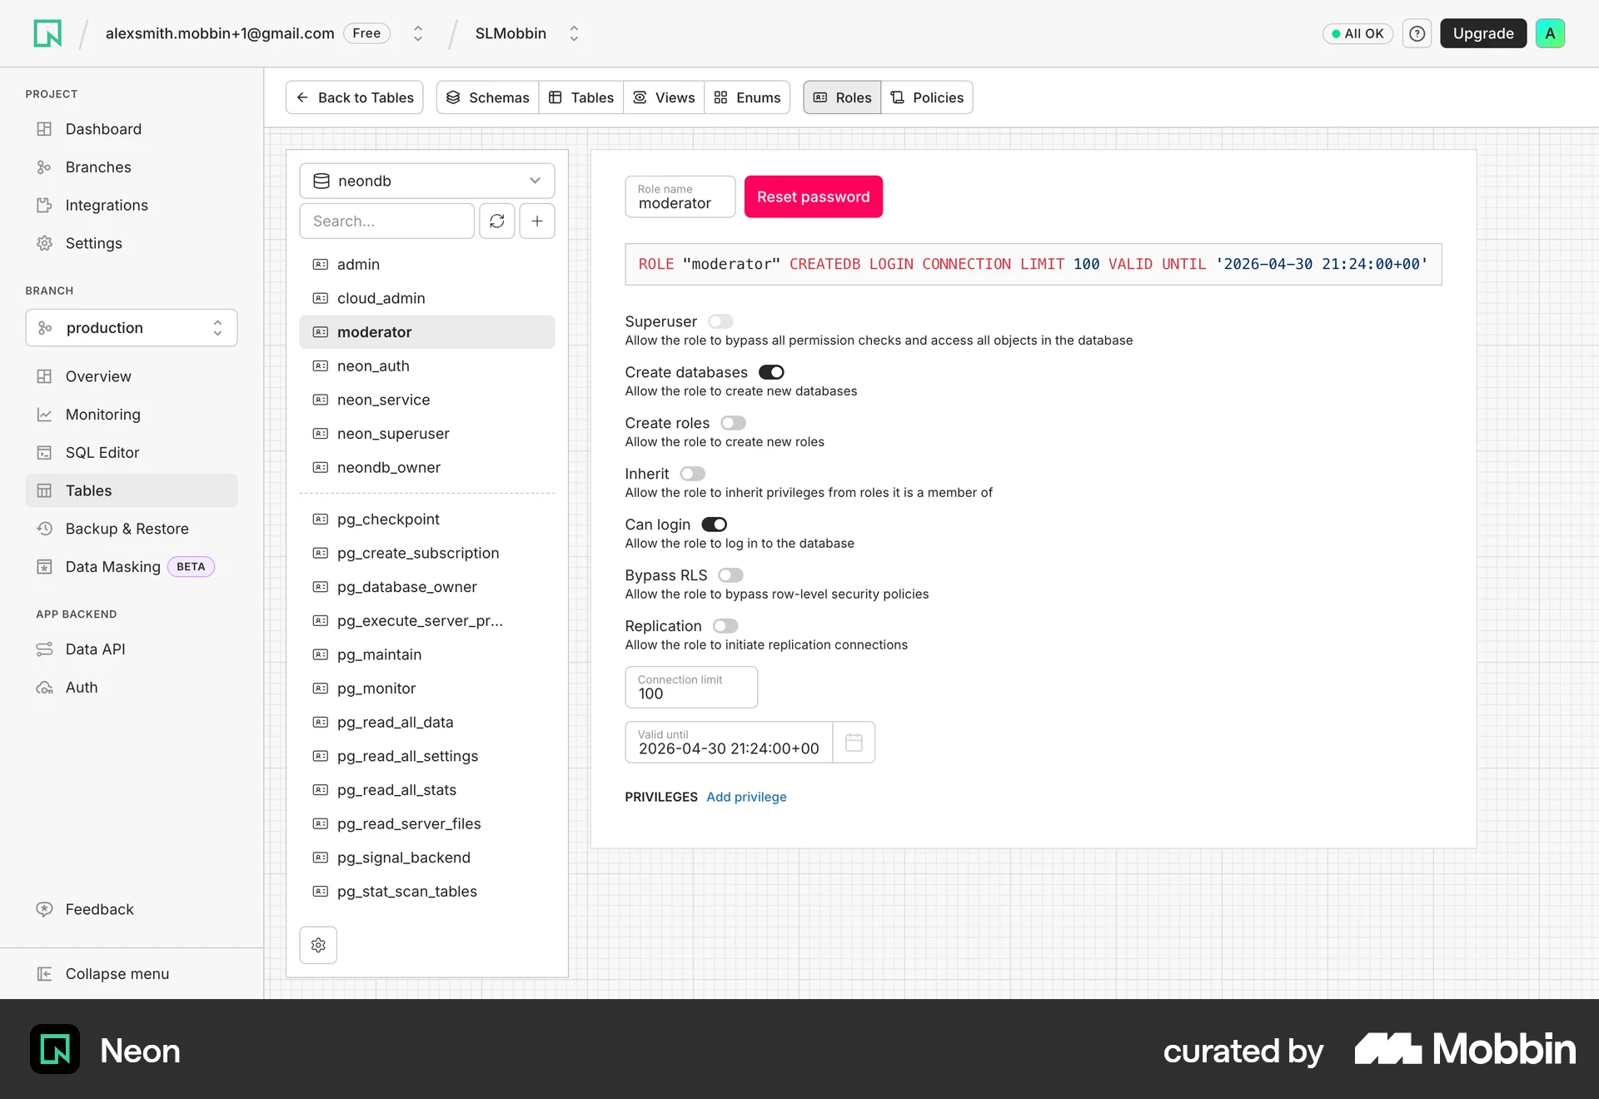Screen dimensions: 1599x1099
Task: Open the help question mark icon
Action: point(1417,33)
